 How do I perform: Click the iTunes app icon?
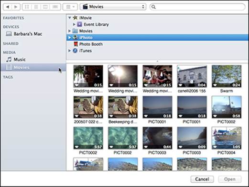(x=75, y=51)
